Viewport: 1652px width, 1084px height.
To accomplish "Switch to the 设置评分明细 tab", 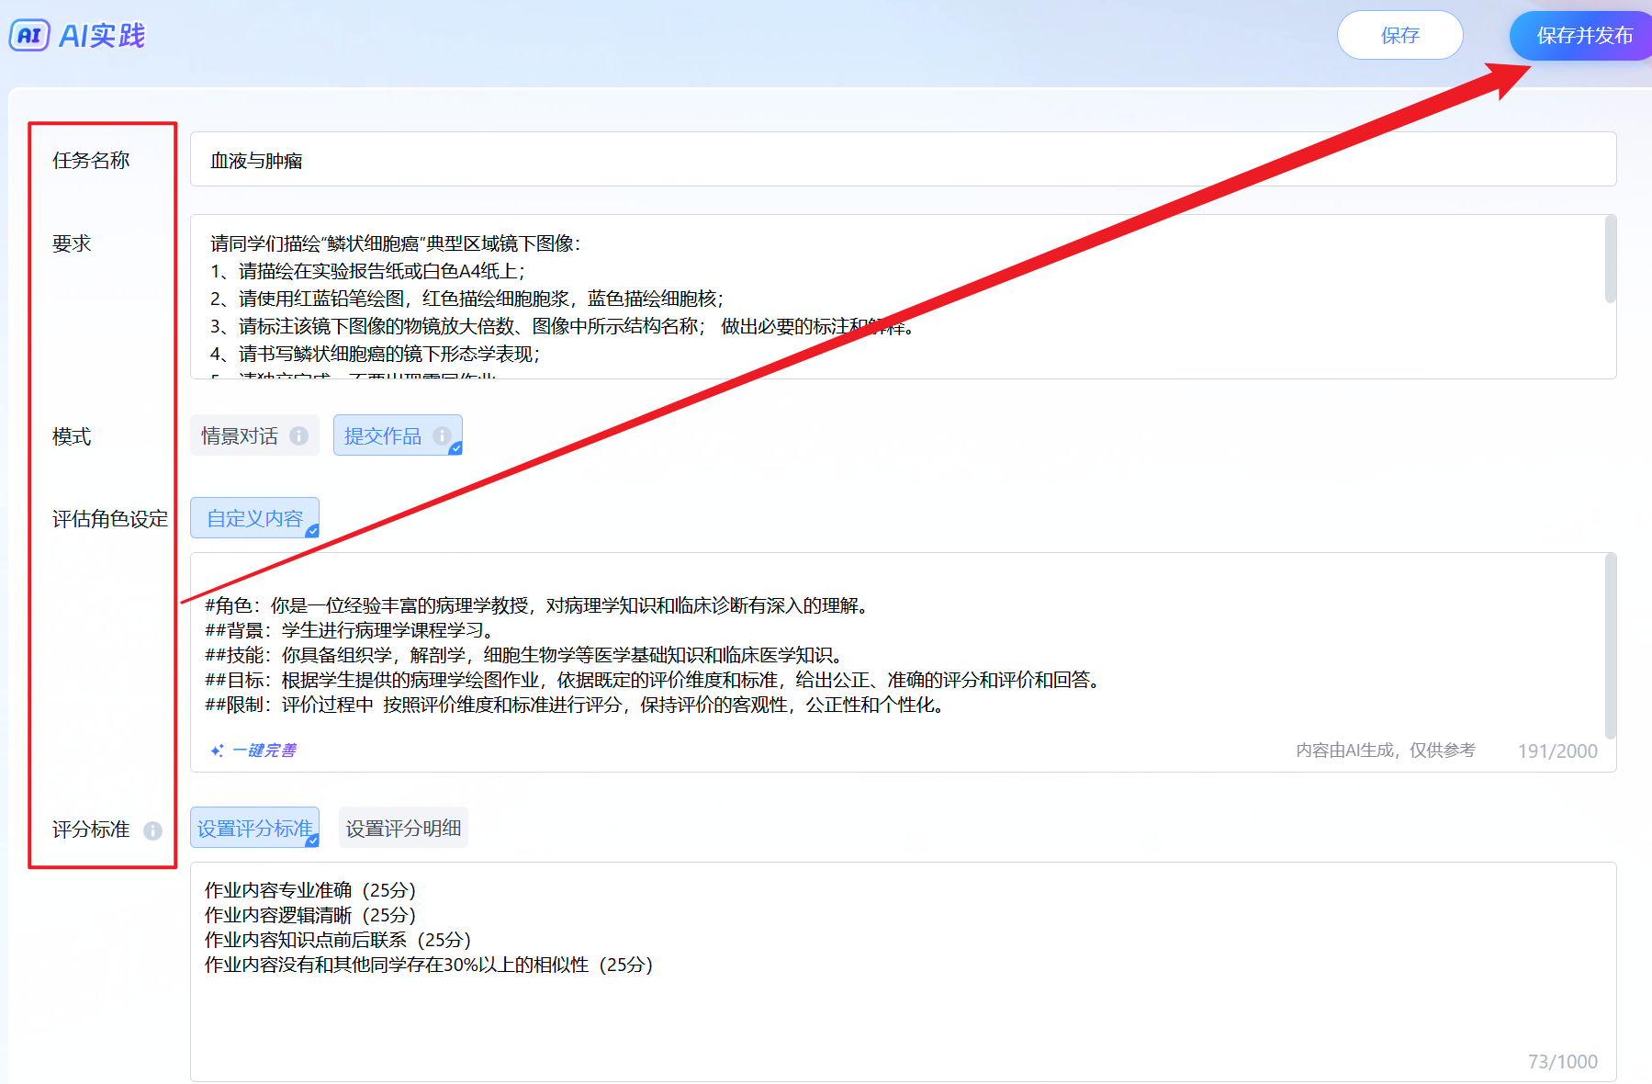I will coord(403,828).
